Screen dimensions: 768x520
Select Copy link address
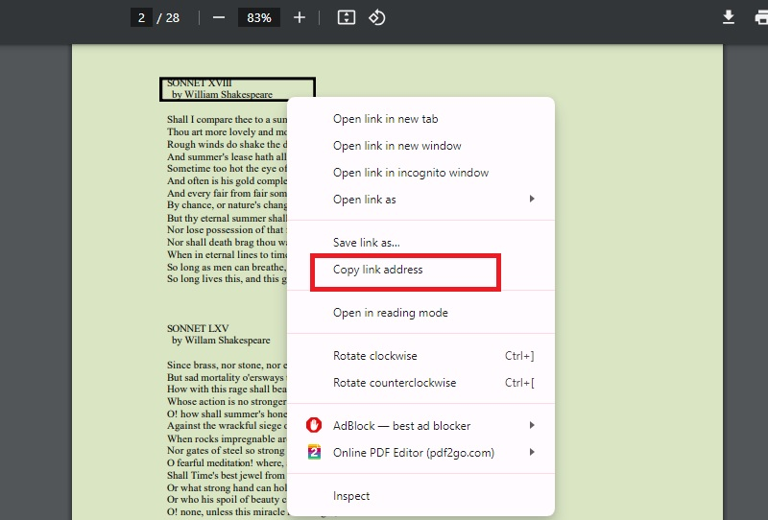tap(420, 270)
